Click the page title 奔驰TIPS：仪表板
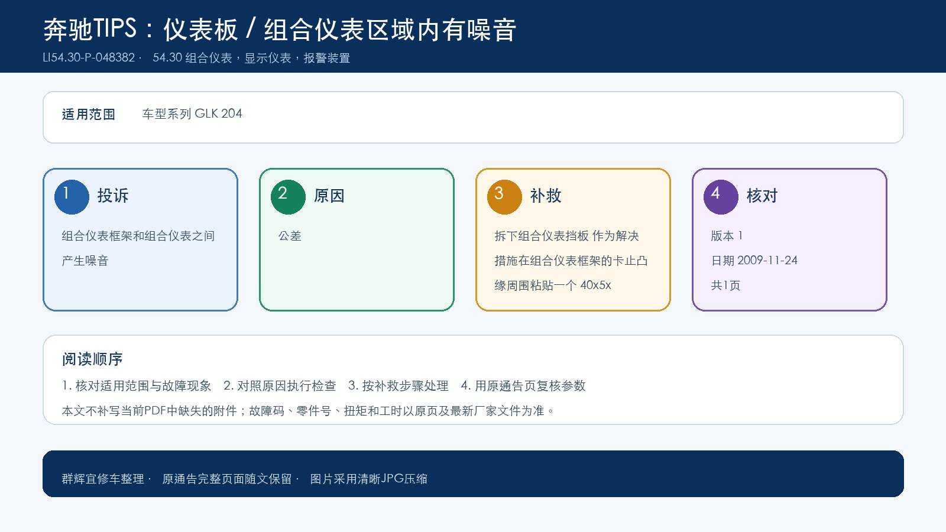Viewport: 946px width, 532px height. [141, 30]
